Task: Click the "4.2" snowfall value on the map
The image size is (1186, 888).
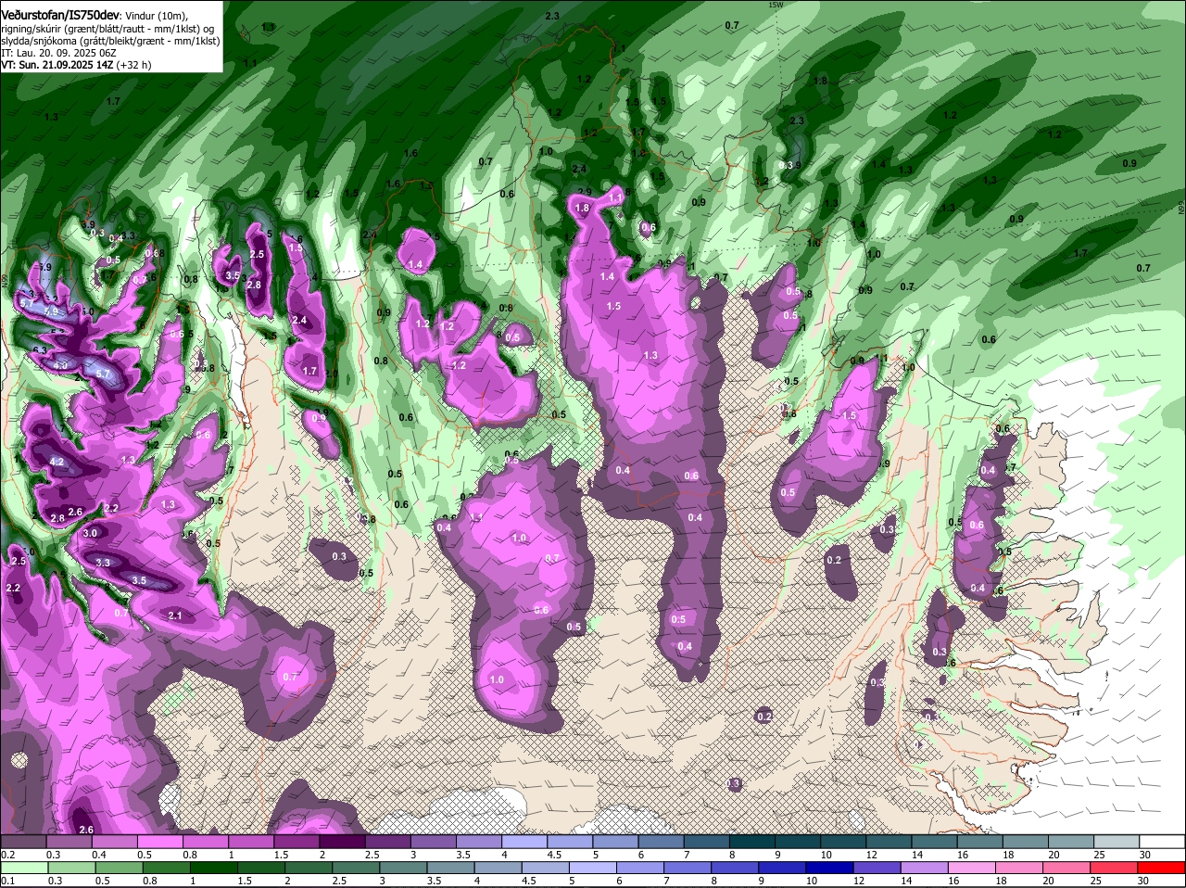Action: pyautogui.click(x=57, y=462)
